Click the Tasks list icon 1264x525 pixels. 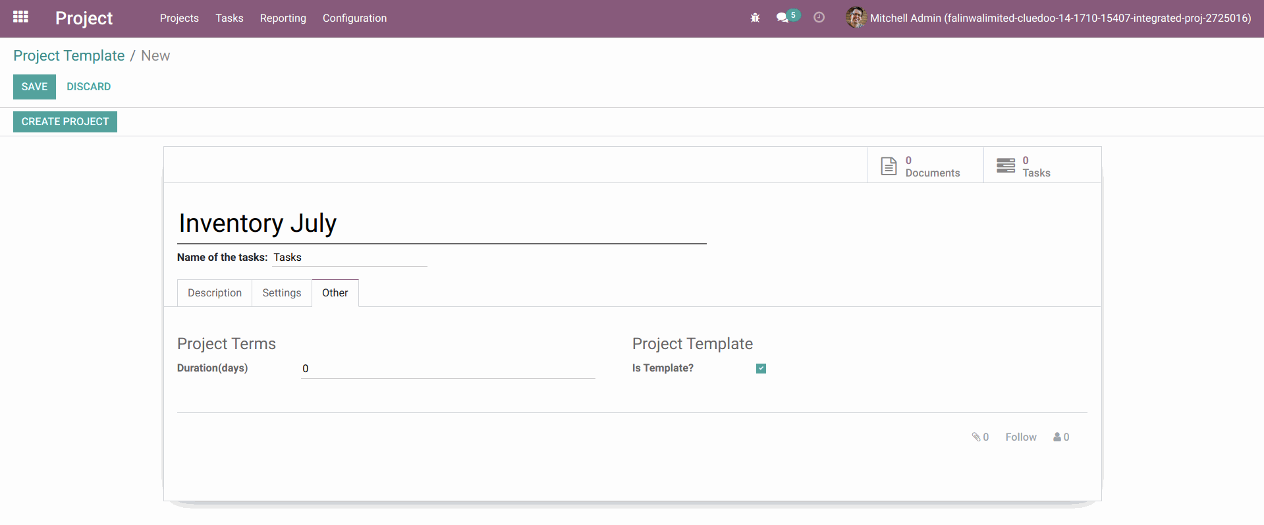pos(1006,165)
